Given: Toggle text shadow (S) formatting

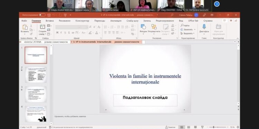Looking at the screenshot, I should (69, 33).
